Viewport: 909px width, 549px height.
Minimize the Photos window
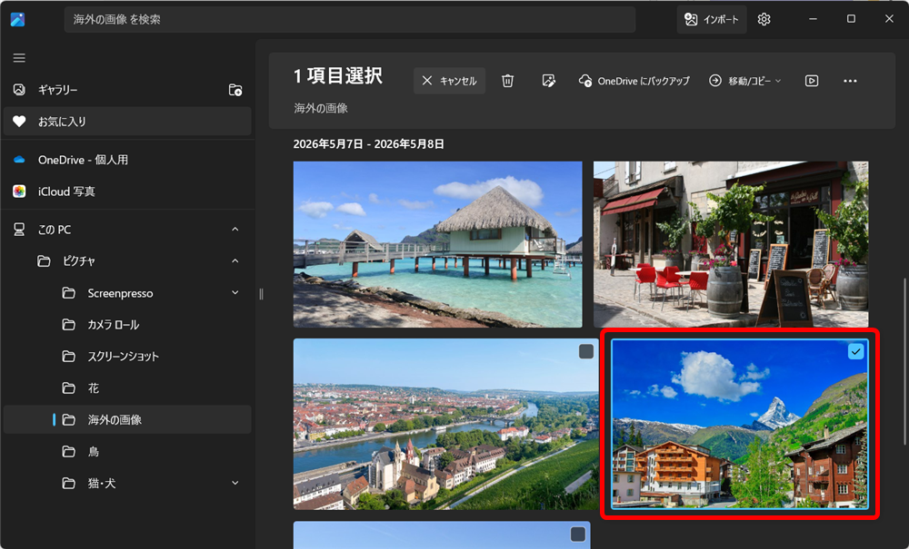click(813, 19)
